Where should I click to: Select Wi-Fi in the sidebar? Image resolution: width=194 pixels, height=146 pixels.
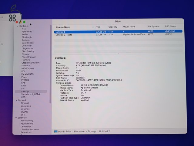coord(24,115)
